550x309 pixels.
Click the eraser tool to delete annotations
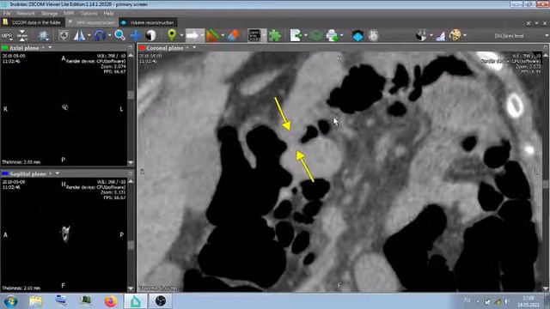click(233, 35)
